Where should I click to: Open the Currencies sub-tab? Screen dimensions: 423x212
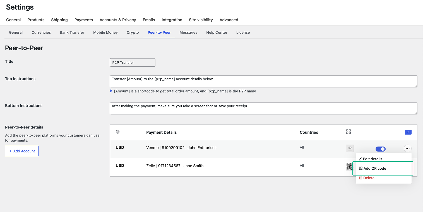click(41, 32)
